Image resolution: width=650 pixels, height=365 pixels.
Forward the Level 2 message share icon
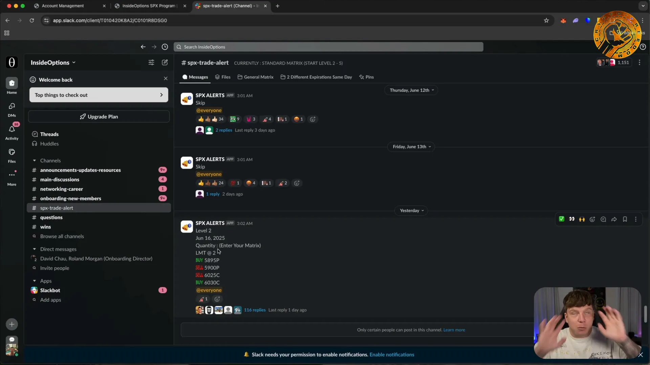tap(614, 219)
